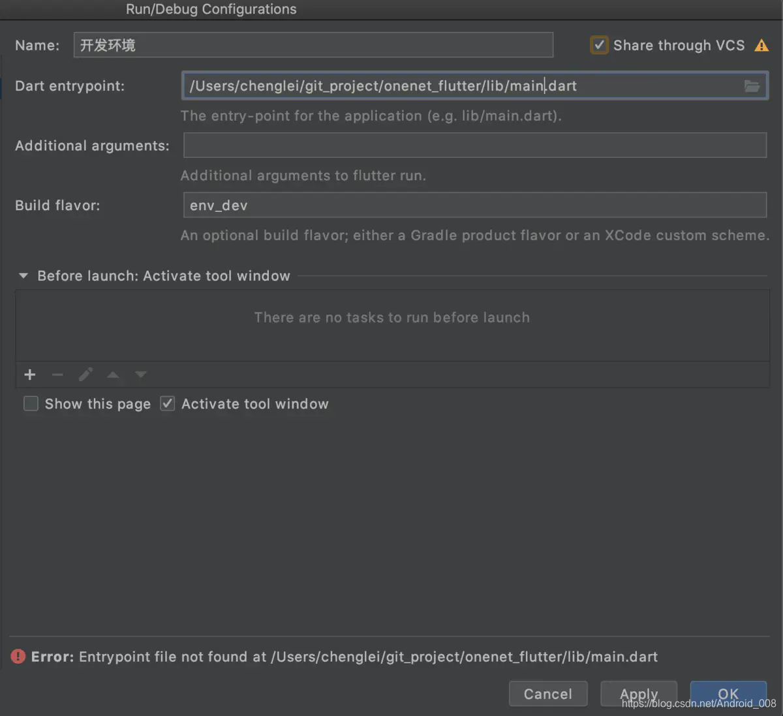Click the Build flavor field containing env_dev

pyautogui.click(x=475, y=205)
